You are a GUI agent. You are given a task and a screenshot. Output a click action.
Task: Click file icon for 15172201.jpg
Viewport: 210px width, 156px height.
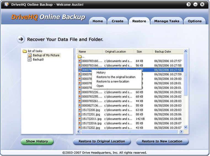[x=80, y=114]
